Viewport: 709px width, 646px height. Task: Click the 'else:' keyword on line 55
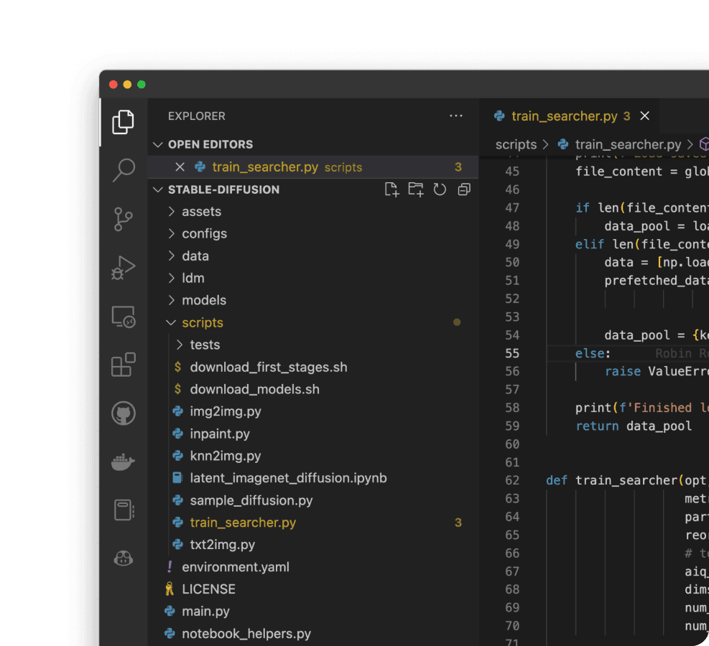coord(593,353)
